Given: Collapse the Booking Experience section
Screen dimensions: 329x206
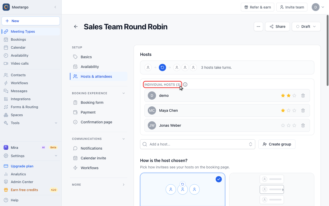Looking at the screenshot, I should [124, 93].
